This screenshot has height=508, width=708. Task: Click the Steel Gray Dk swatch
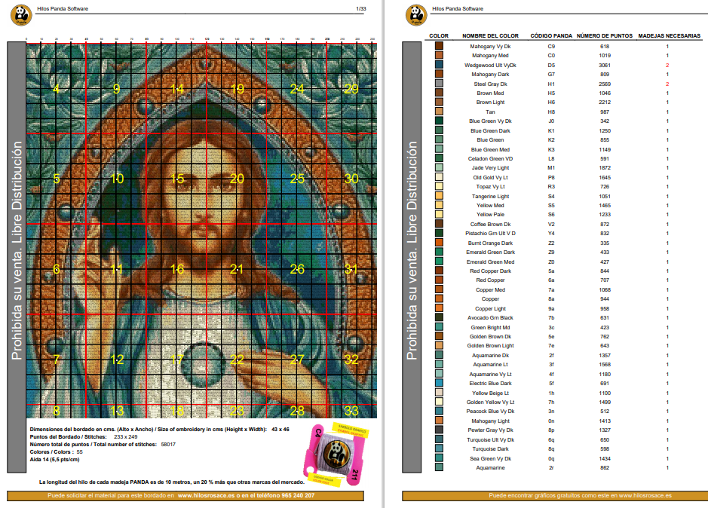click(439, 84)
